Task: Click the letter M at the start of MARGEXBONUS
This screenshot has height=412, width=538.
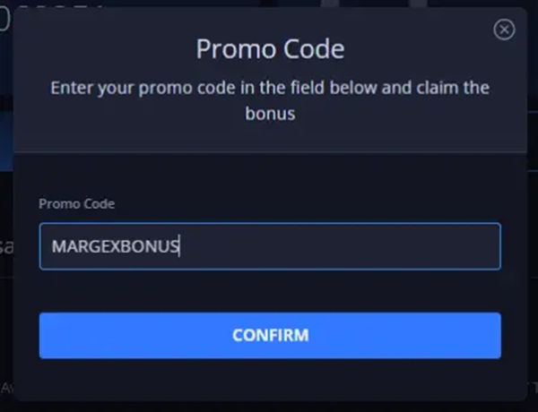Action: [57, 246]
